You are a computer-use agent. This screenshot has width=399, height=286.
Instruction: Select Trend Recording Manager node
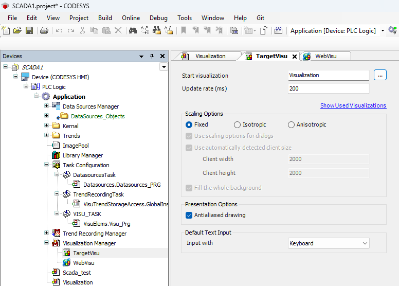coord(95,234)
